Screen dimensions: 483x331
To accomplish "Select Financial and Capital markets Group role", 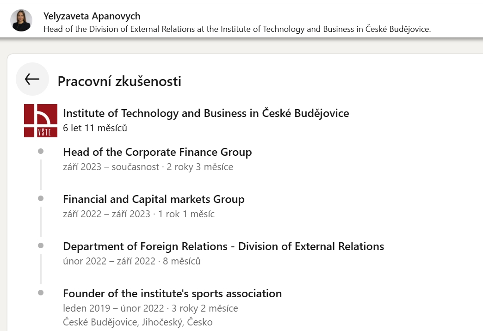I will click(x=154, y=199).
